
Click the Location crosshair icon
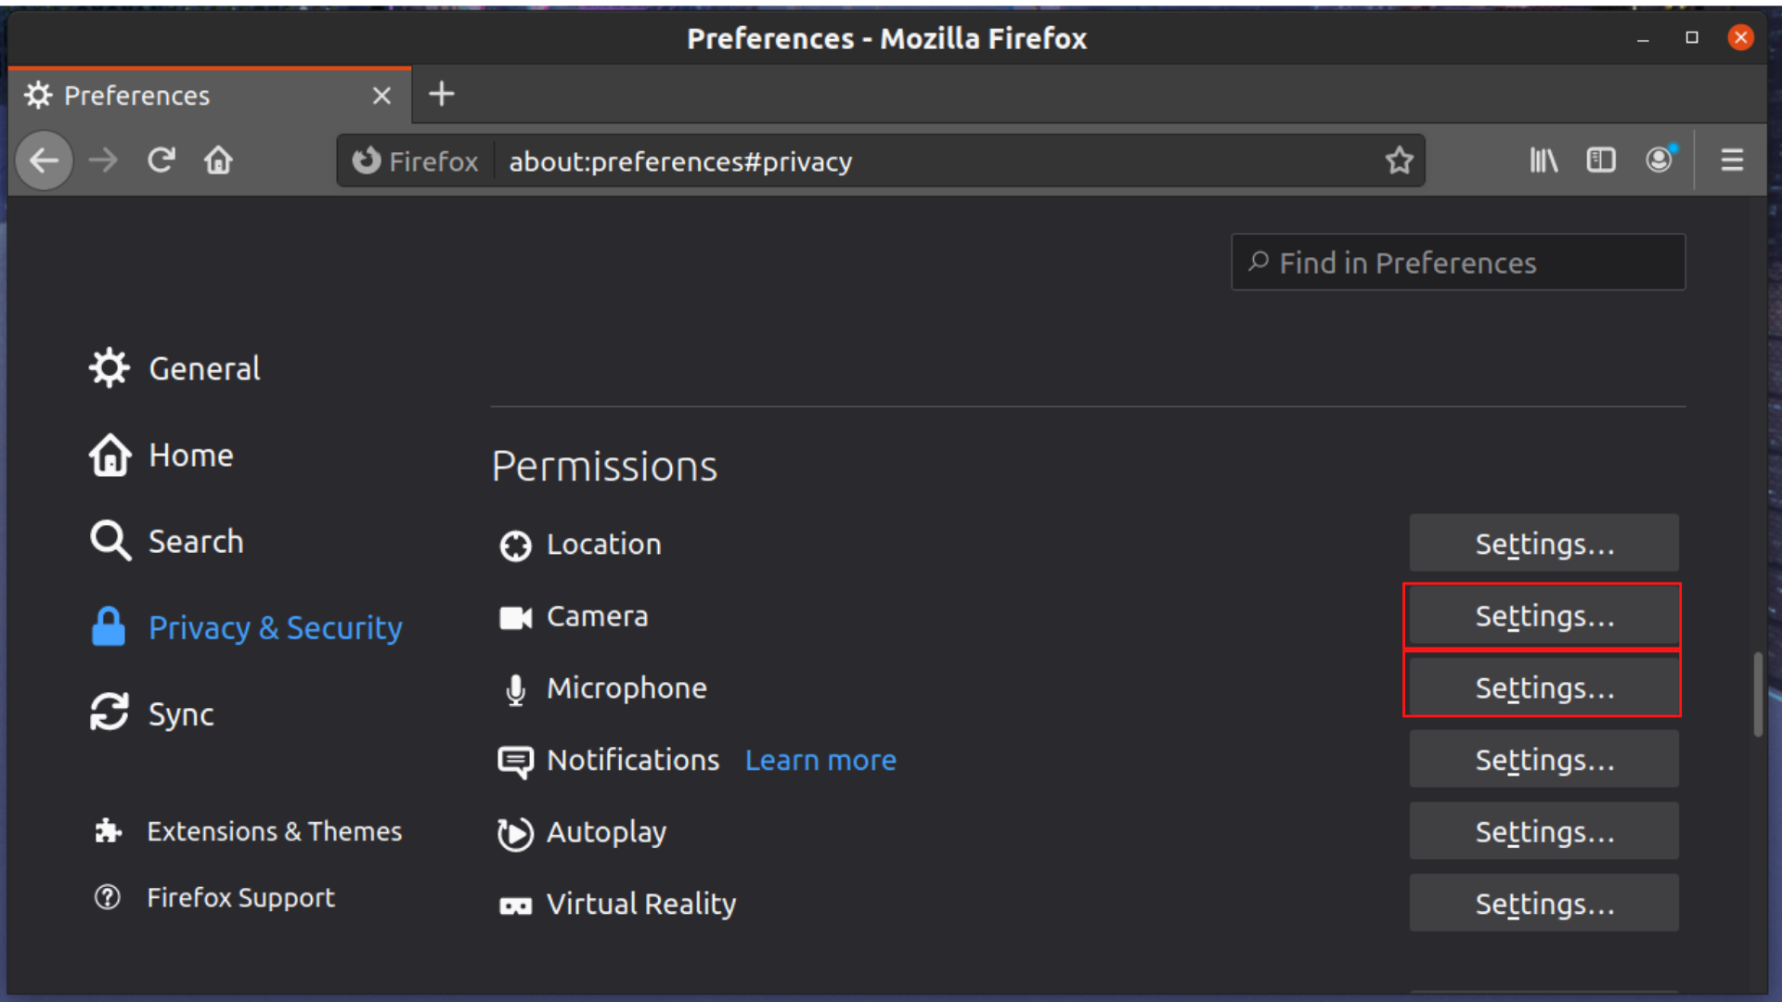[515, 546]
